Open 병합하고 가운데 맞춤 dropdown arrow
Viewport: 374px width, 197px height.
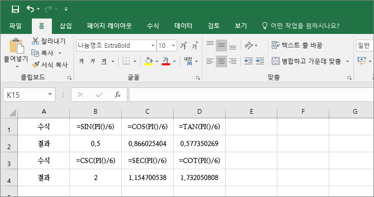347,62
